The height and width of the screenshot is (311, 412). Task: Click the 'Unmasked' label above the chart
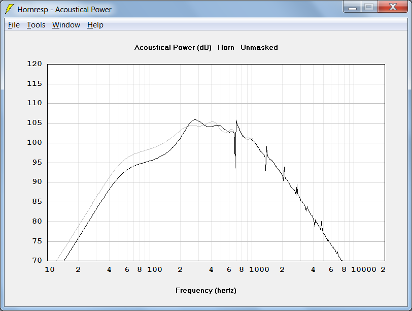(x=259, y=48)
